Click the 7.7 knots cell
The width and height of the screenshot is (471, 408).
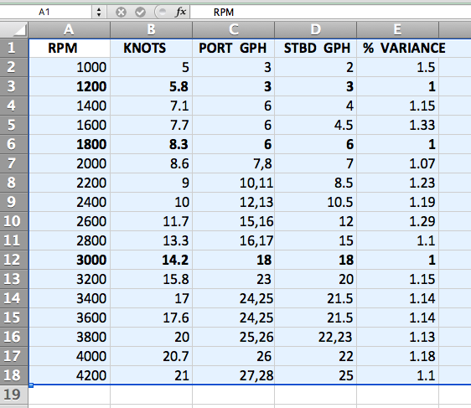point(151,125)
